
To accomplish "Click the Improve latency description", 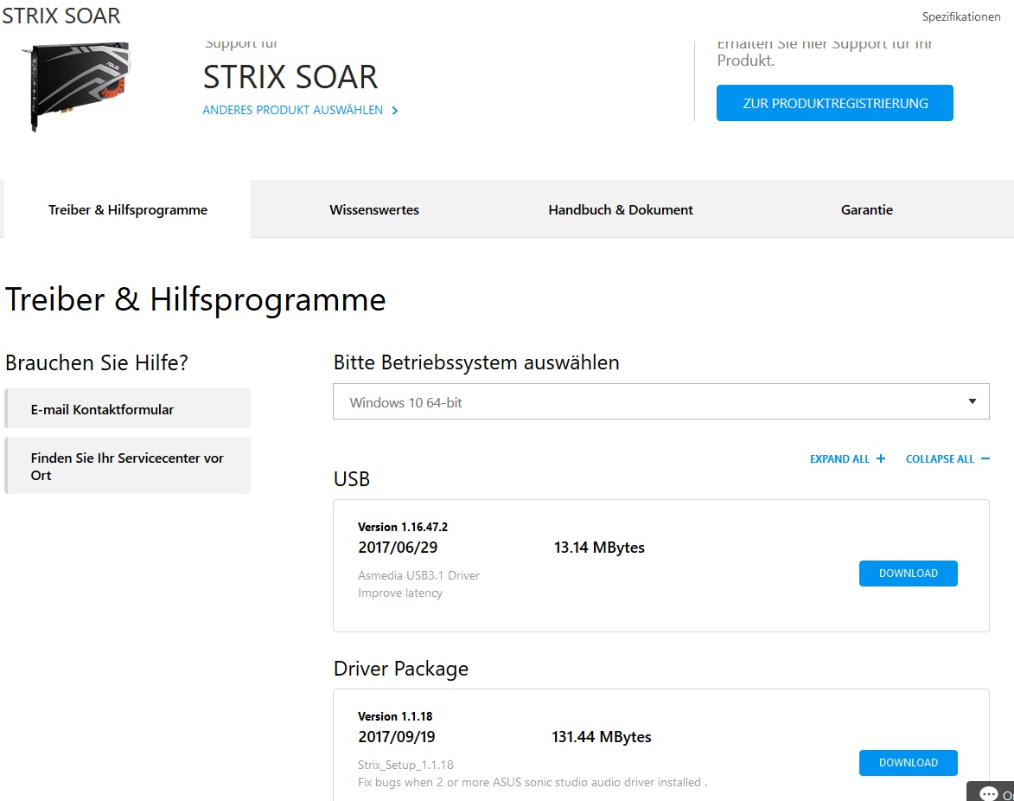I will click(x=400, y=593).
